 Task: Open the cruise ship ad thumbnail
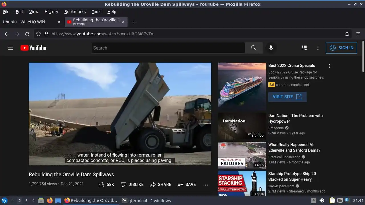[x=242, y=87]
